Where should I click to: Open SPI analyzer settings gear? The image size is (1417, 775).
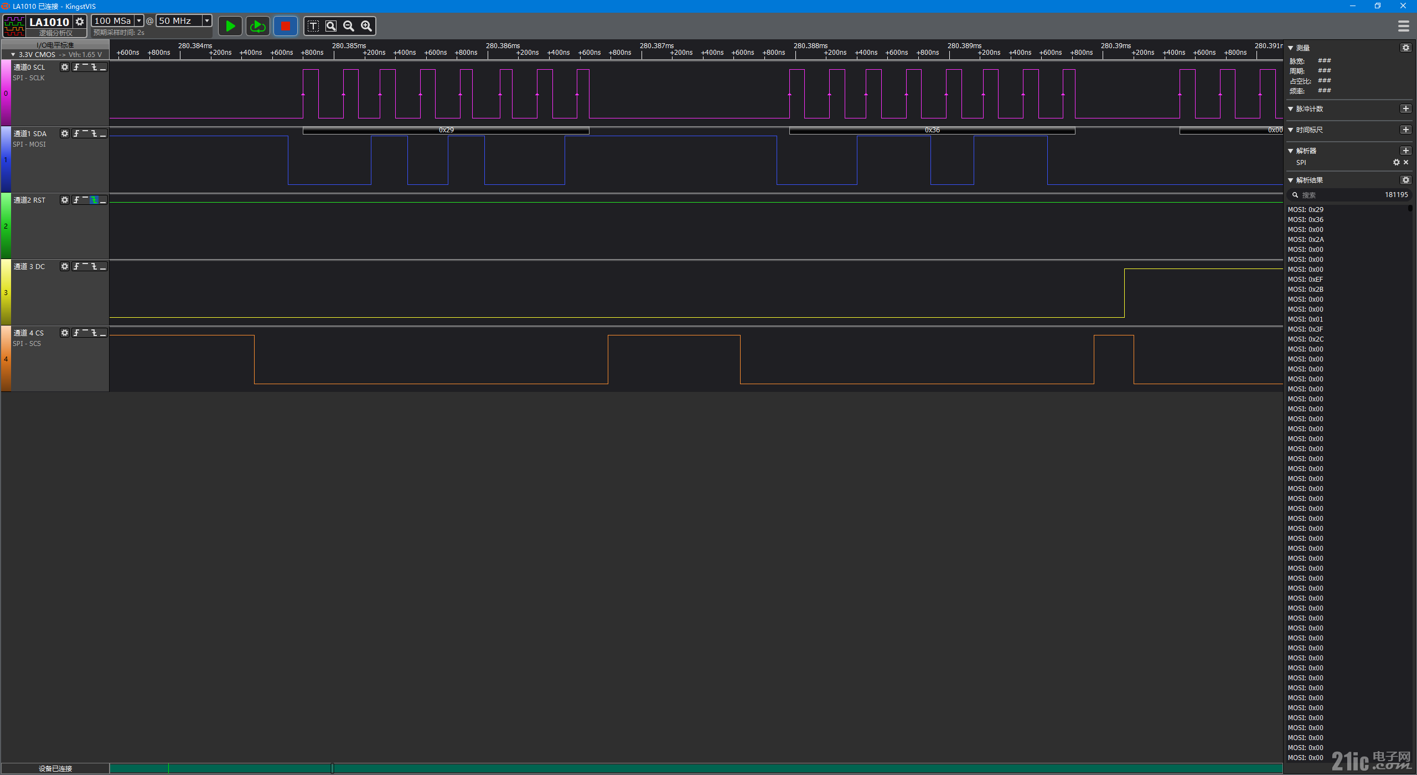(1397, 162)
